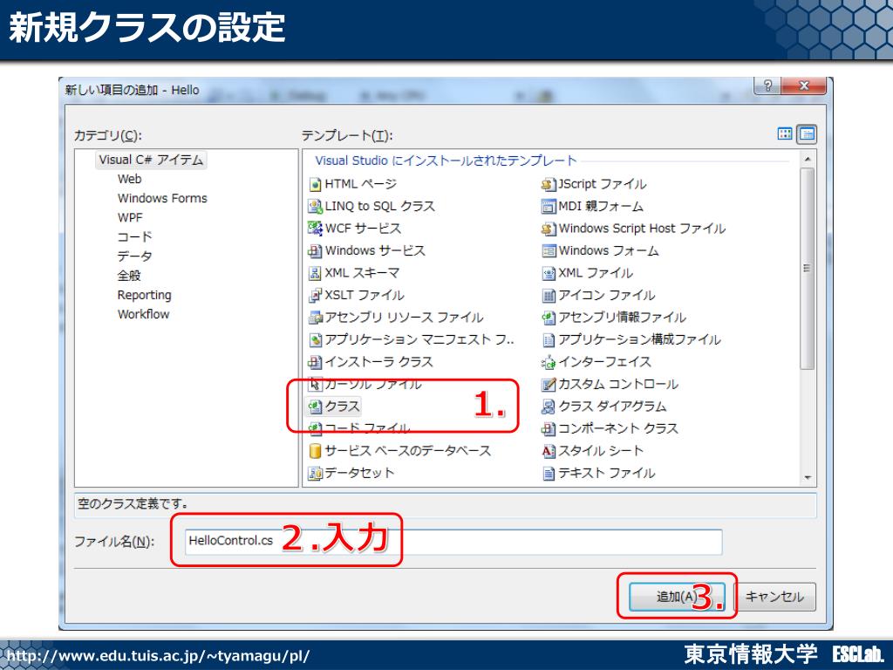Click template list scrollbar down arrow

(808, 477)
